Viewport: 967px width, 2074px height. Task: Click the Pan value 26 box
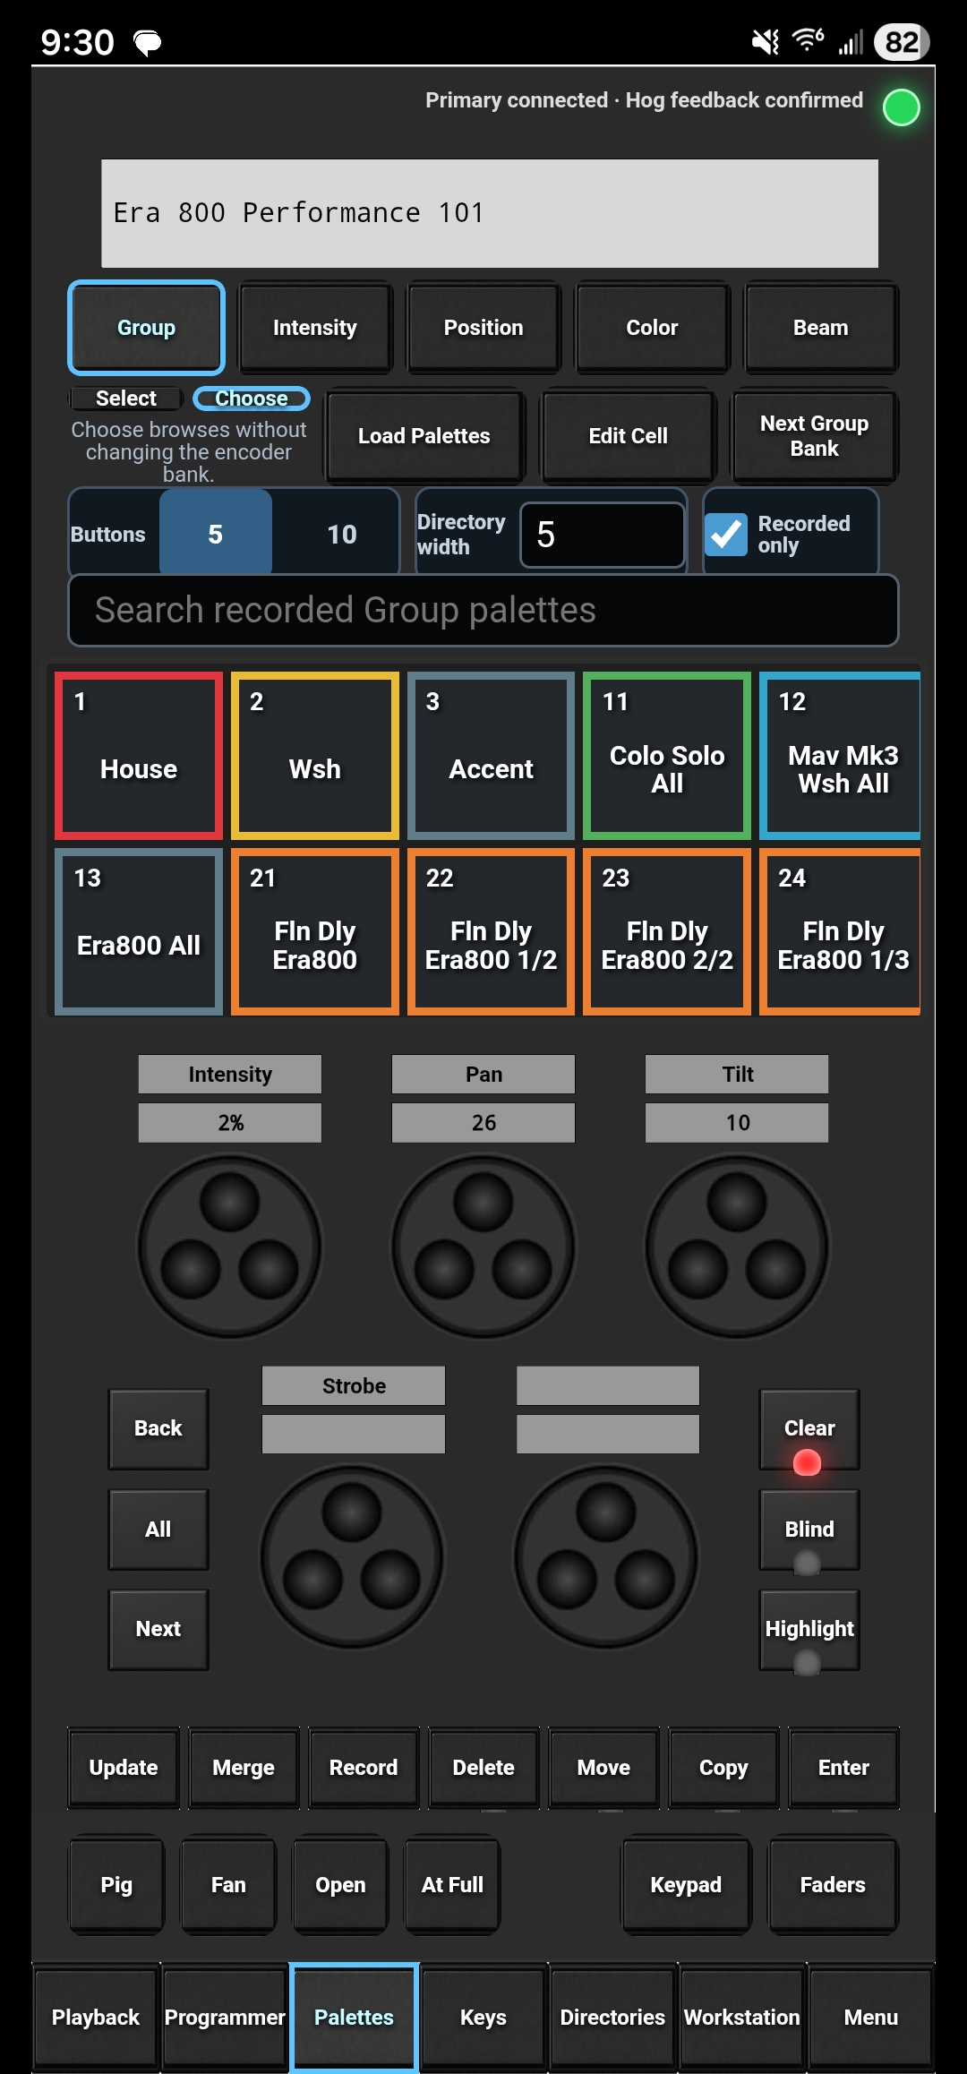[x=483, y=1123]
